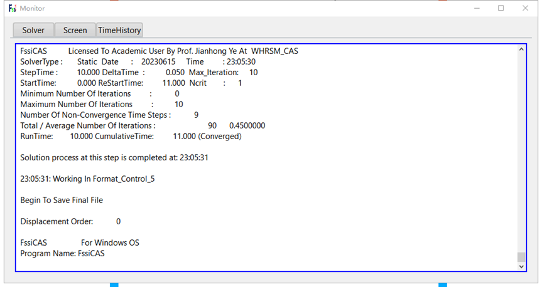This screenshot has height=287, width=542.
Task: Click the FssiCAS Monitor title icon
Action: click(x=13, y=8)
